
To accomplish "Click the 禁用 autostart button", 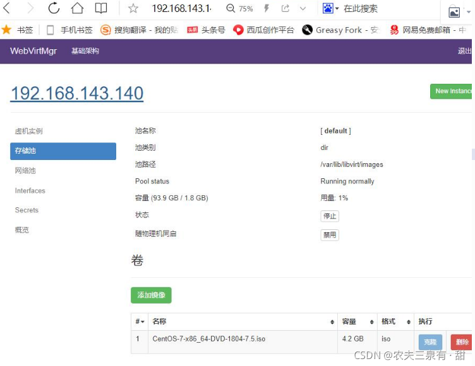I will point(330,235).
